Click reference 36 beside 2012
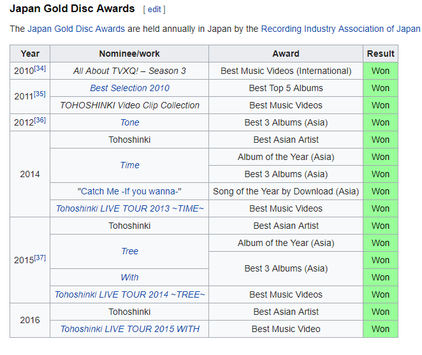The width and height of the screenshot is (422, 355). pyautogui.click(x=40, y=120)
